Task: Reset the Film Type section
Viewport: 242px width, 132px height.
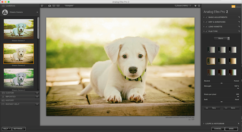Action: [239, 31]
